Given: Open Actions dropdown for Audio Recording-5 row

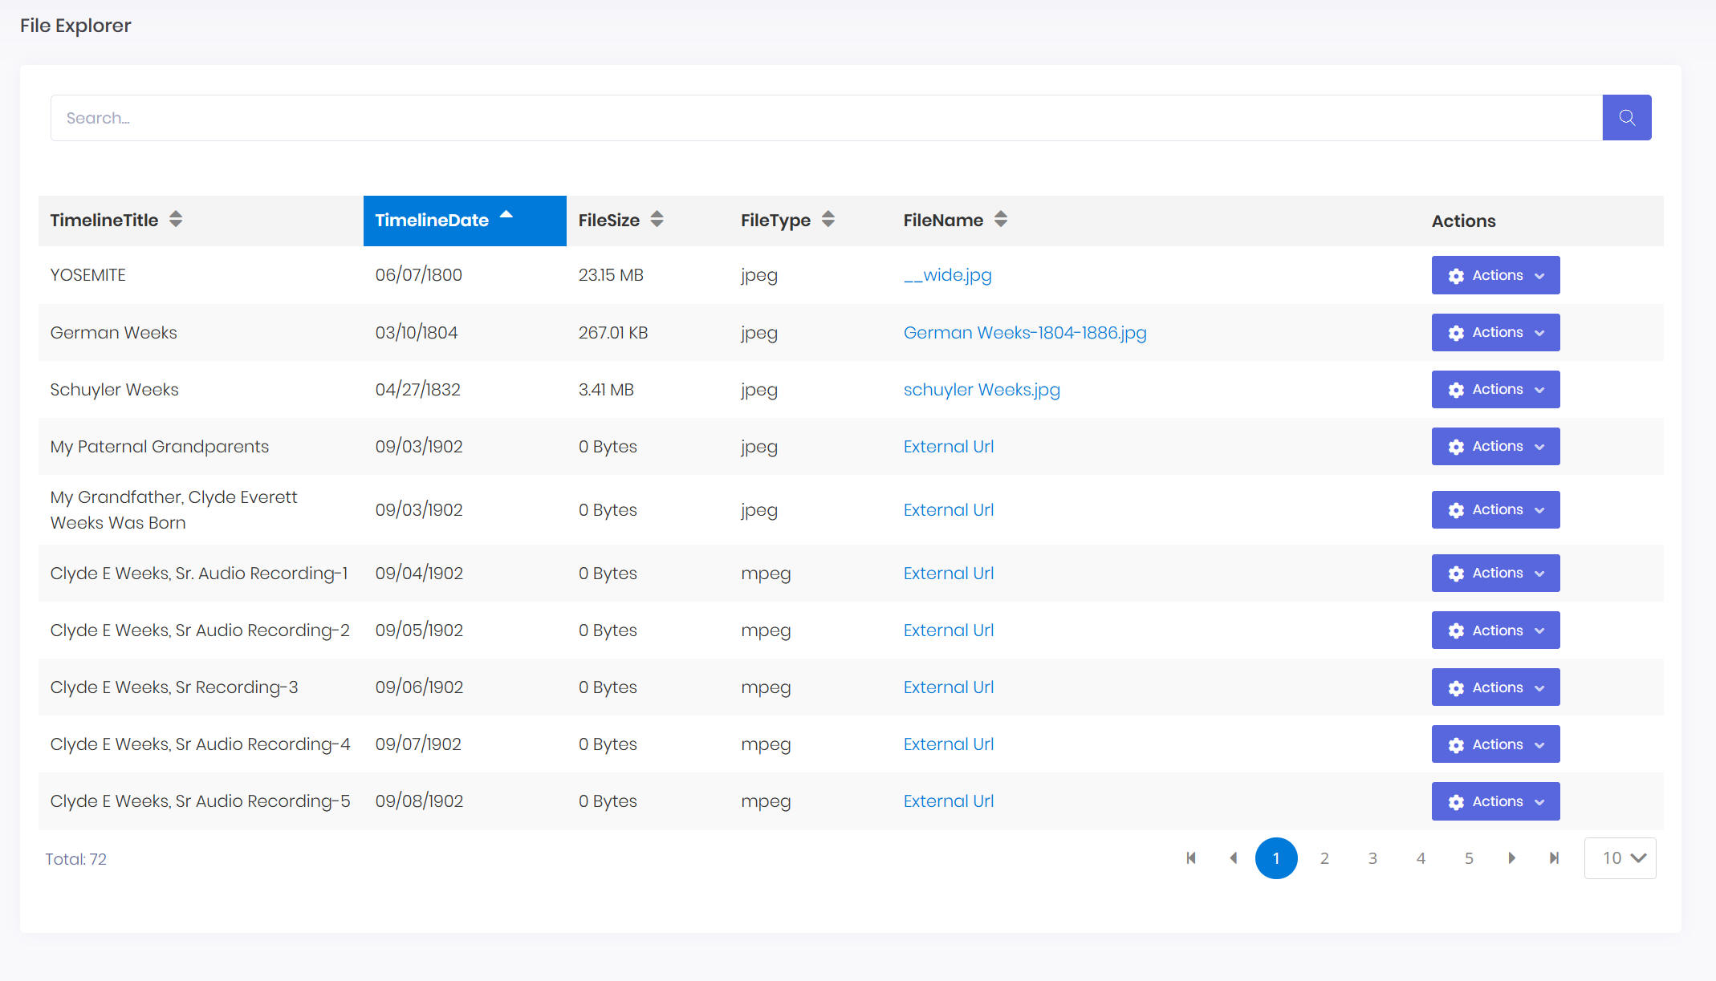Looking at the screenshot, I should (x=1495, y=801).
